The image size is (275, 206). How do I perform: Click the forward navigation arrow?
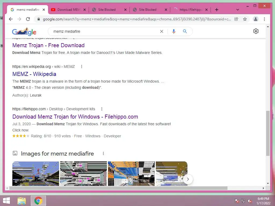click(19, 19)
